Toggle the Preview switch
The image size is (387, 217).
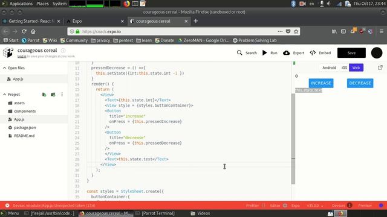[x=381, y=206]
